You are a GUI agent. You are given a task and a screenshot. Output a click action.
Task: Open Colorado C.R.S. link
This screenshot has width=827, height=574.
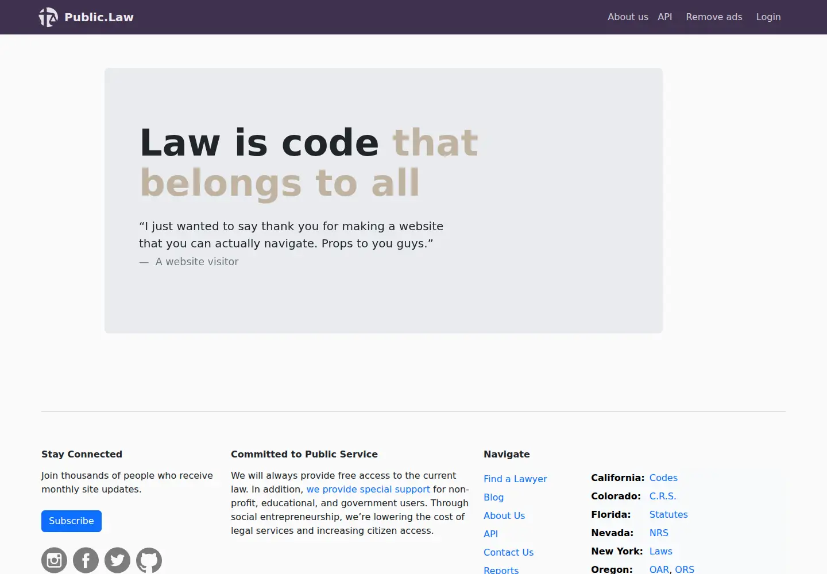tap(663, 496)
